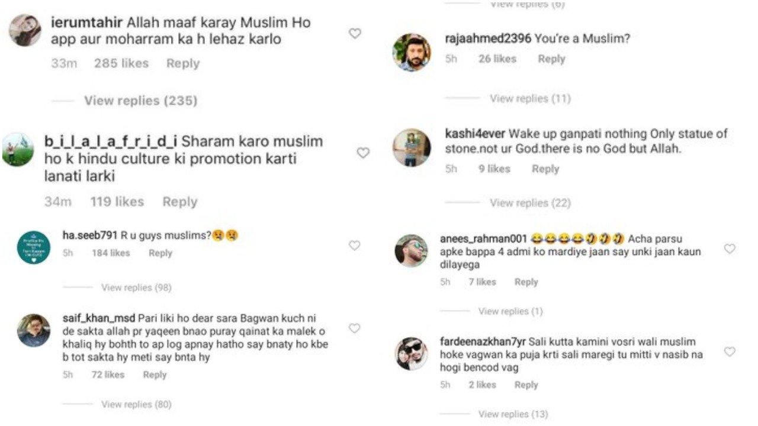Show View replies (22) under kashi4ever

530,203
